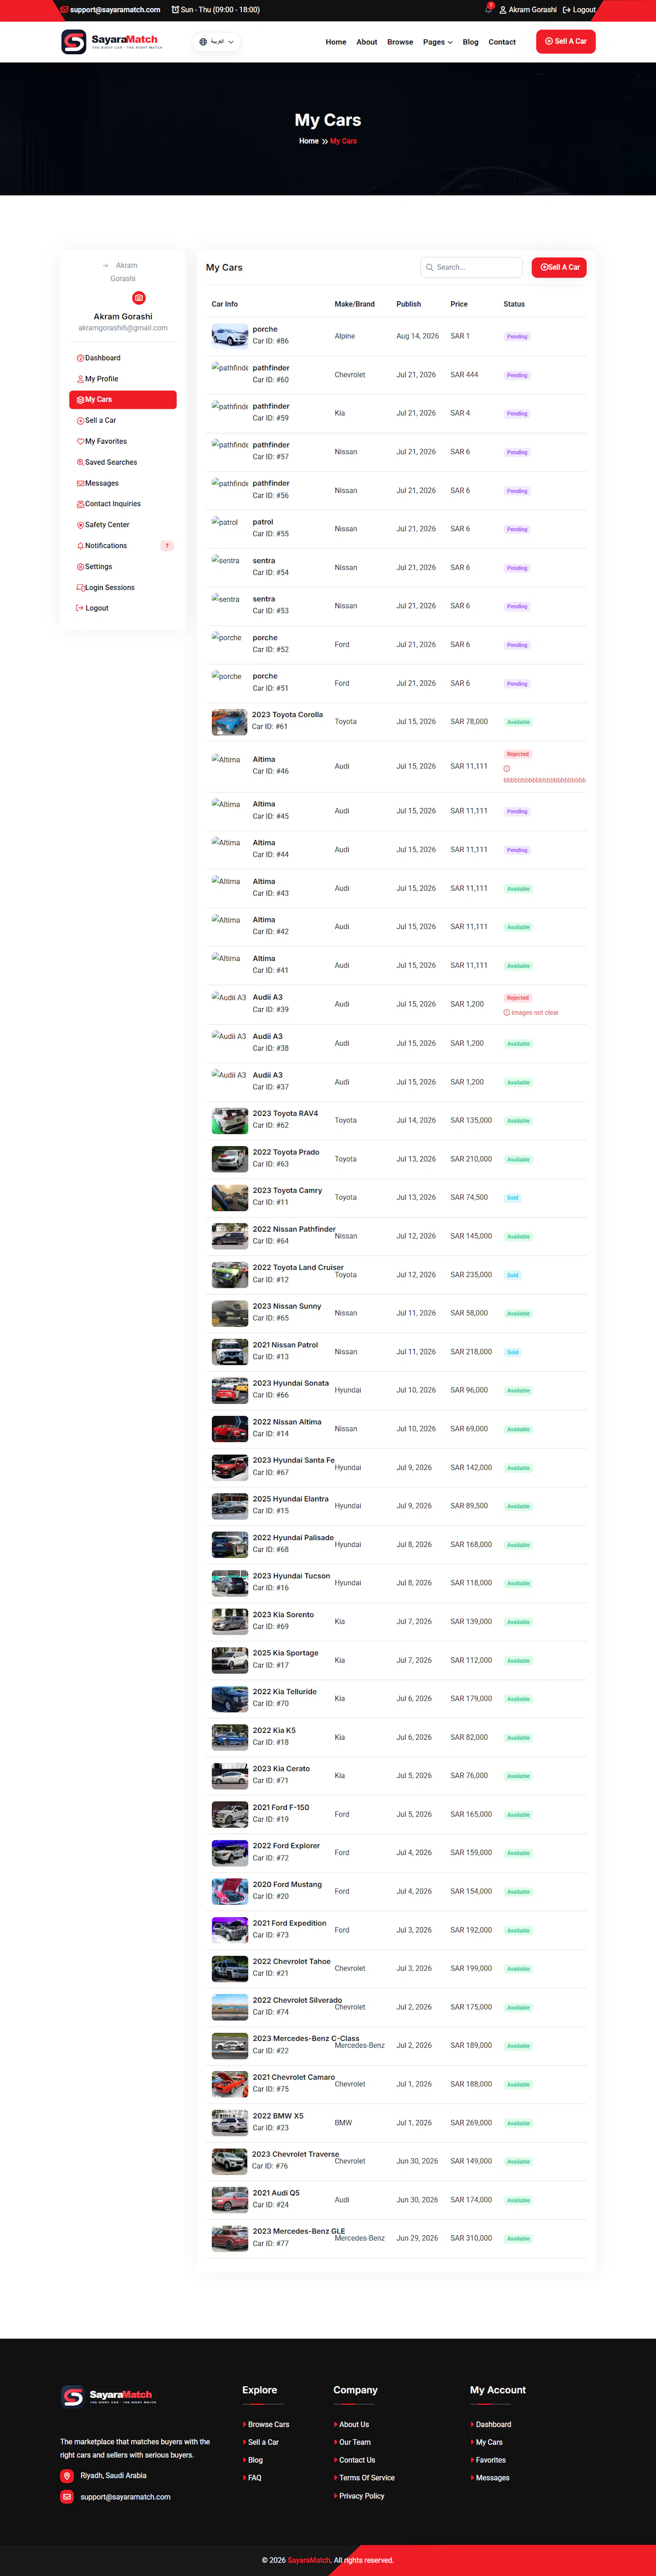Image resolution: width=656 pixels, height=2576 pixels.
Task: Click the clock icon beside business hours
Action: coord(175,10)
